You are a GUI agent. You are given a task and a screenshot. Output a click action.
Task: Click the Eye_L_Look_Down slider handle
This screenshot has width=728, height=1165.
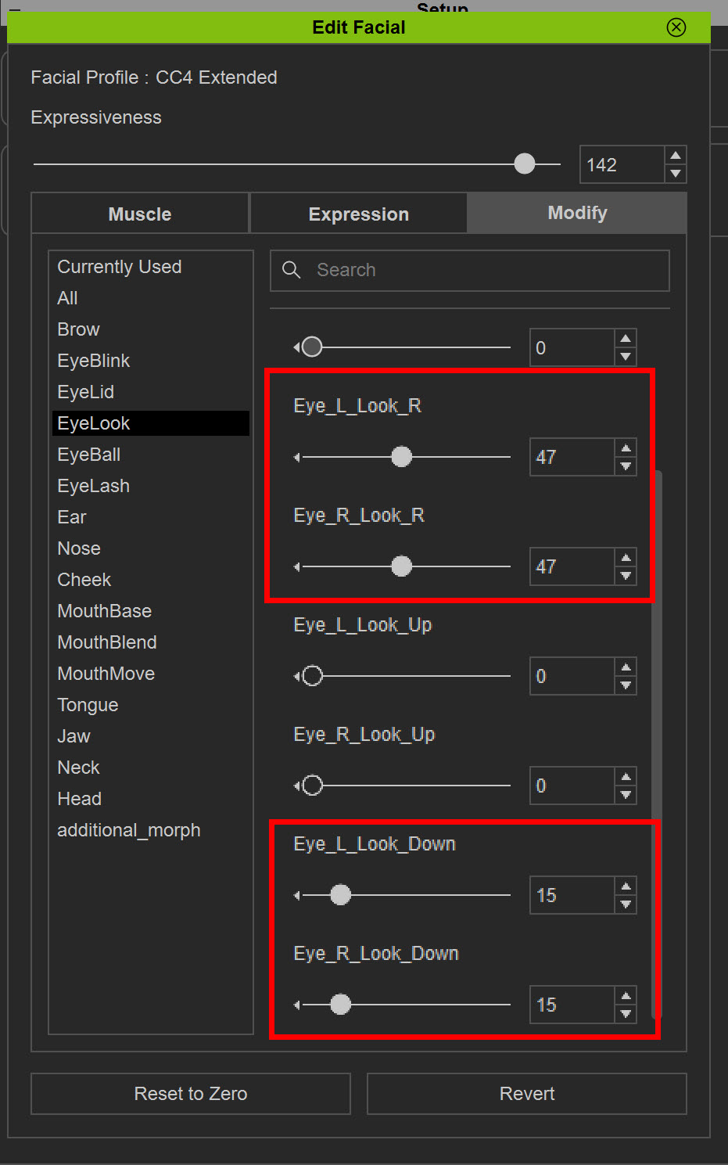[340, 895]
